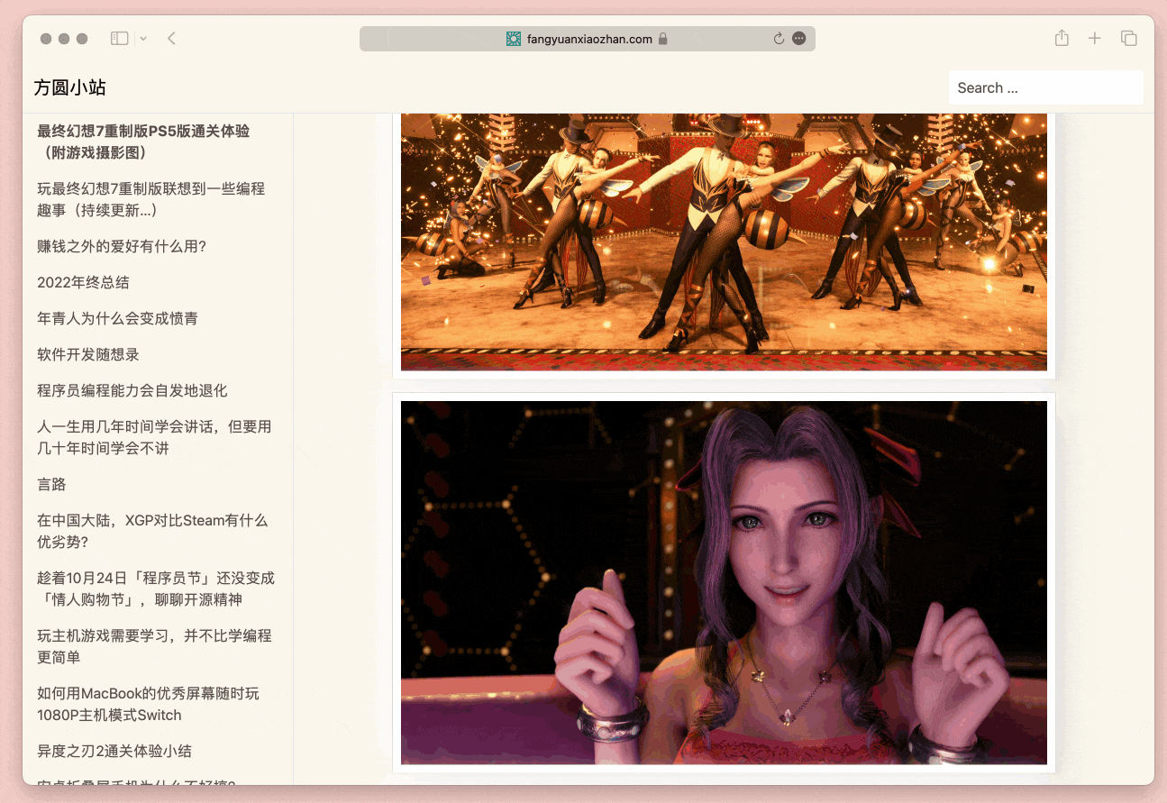Open 玩主机游戏需要学习 post
This screenshot has width=1167, height=803.
[154, 646]
